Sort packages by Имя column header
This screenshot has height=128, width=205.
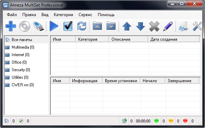[63, 39]
